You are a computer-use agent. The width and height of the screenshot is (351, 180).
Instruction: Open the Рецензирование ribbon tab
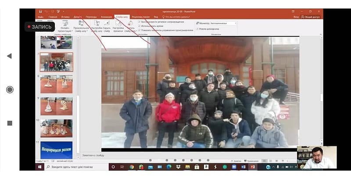pyautogui.click(x=141, y=17)
